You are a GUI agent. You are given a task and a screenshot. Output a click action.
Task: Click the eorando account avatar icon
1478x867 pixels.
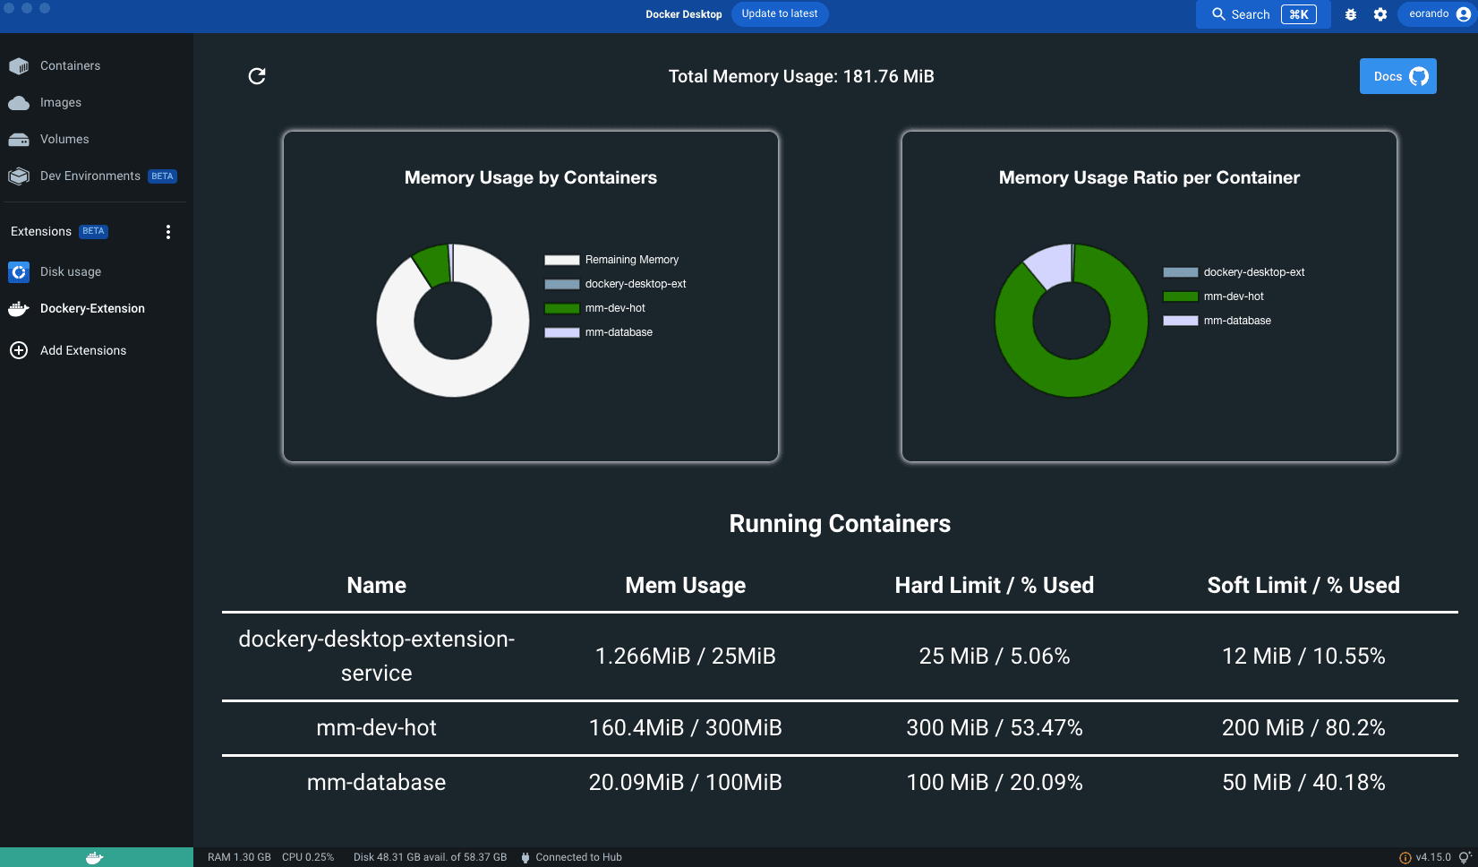click(x=1464, y=14)
